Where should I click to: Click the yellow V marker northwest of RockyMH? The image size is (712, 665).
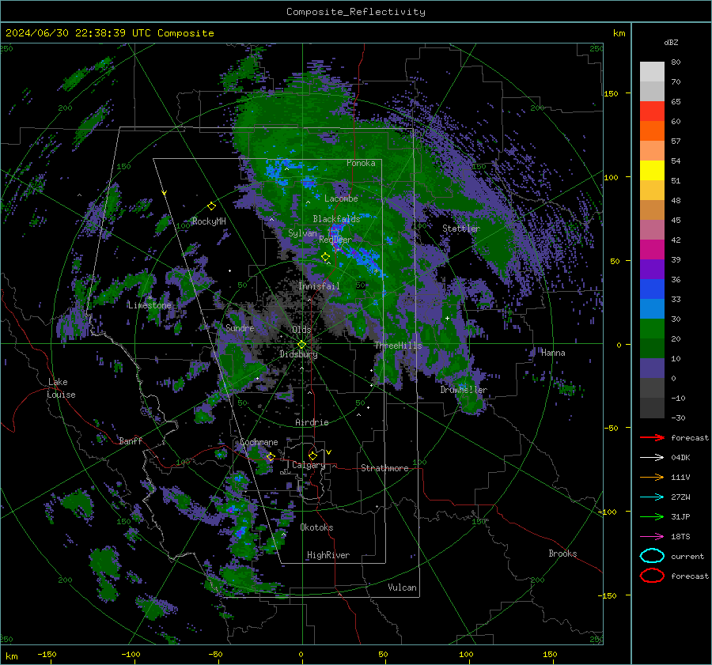165,194
